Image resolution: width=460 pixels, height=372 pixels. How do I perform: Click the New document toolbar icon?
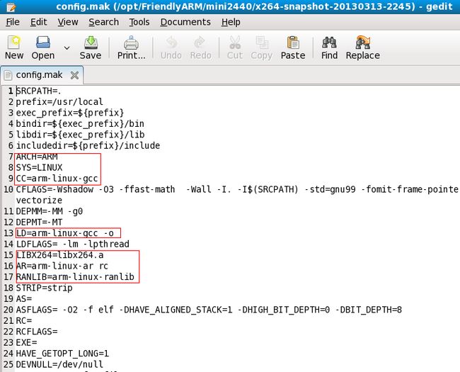pyautogui.click(x=14, y=43)
